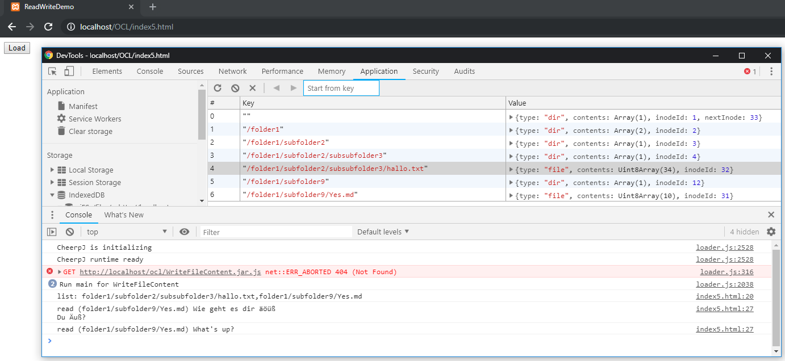Delete the selected database entry with the X icon

[x=252, y=88]
